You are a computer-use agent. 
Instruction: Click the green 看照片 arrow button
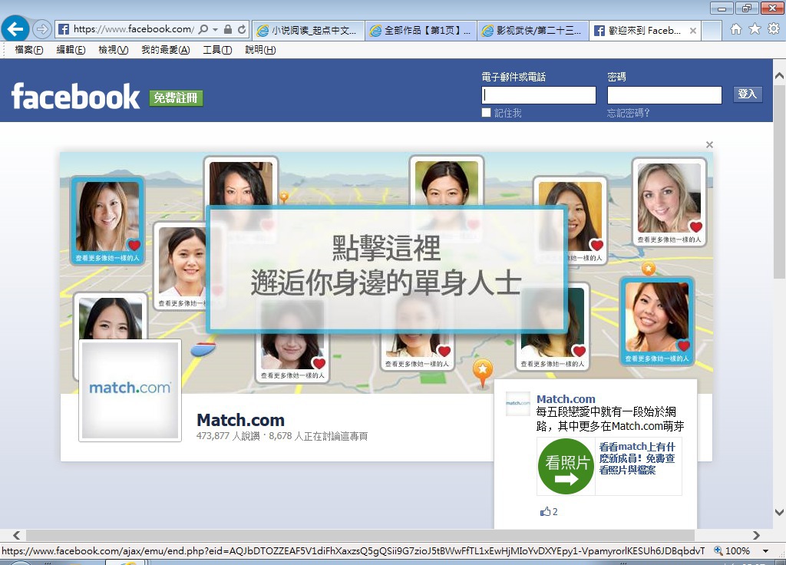(566, 467)
